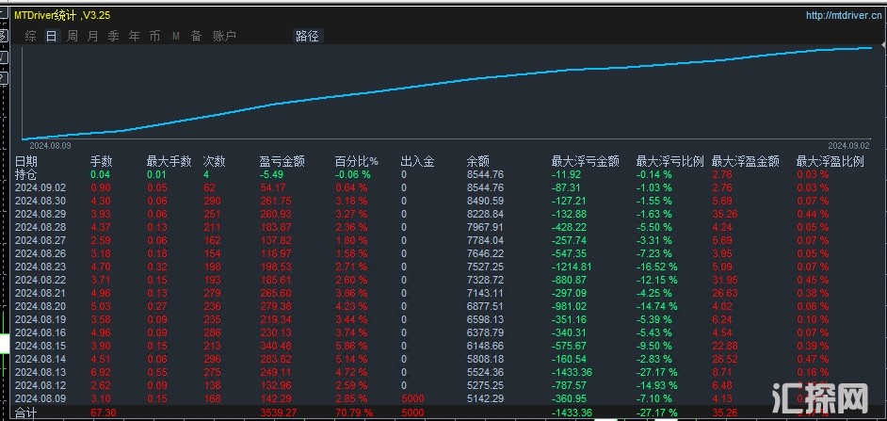
Task: Select the 2024.08.30 row date
Action: 40,201
